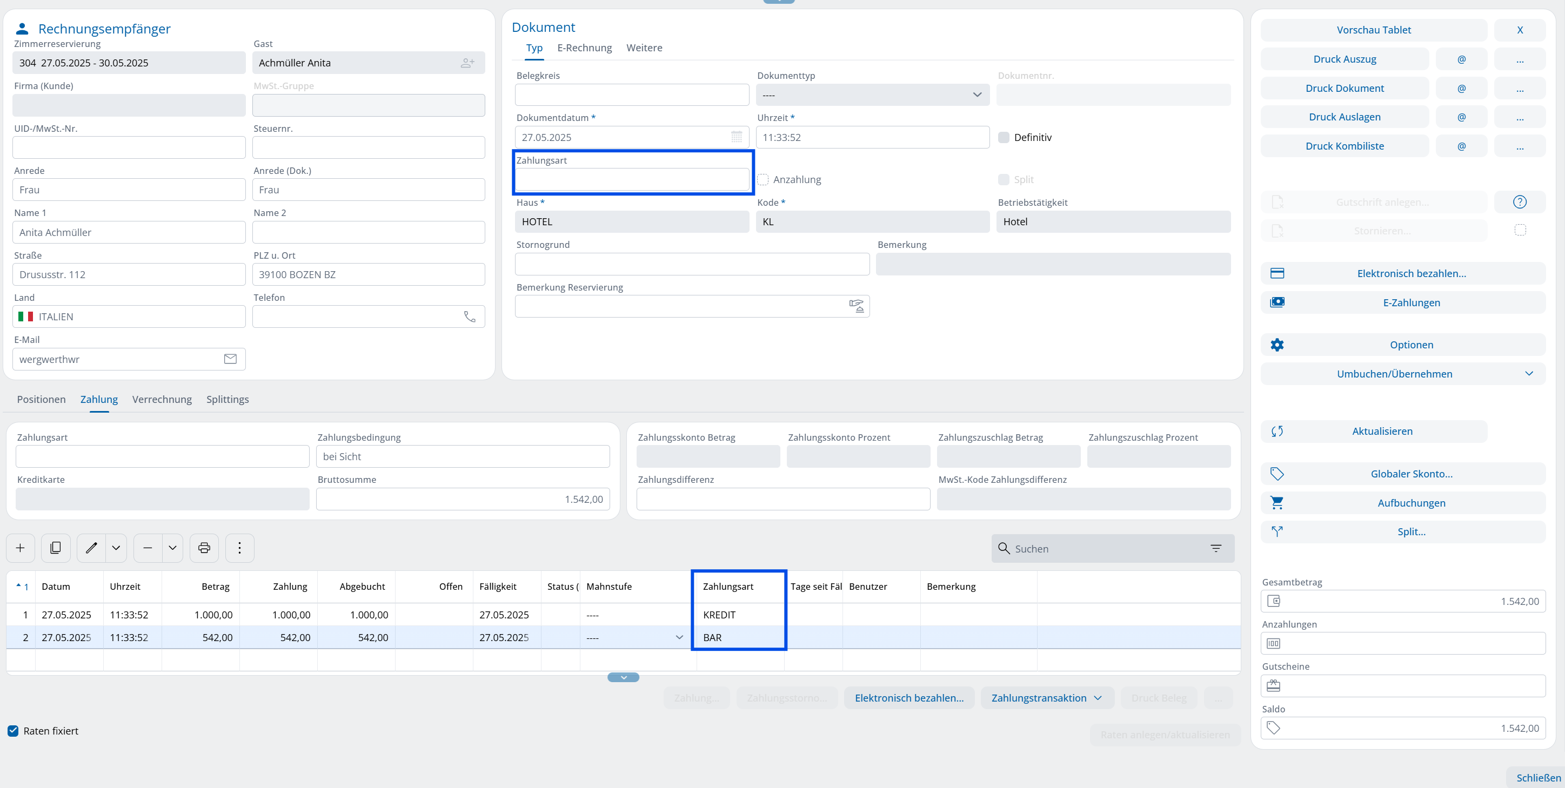
Task: Enable the Definitiv checkbox
Action: tap(1004, 137)
